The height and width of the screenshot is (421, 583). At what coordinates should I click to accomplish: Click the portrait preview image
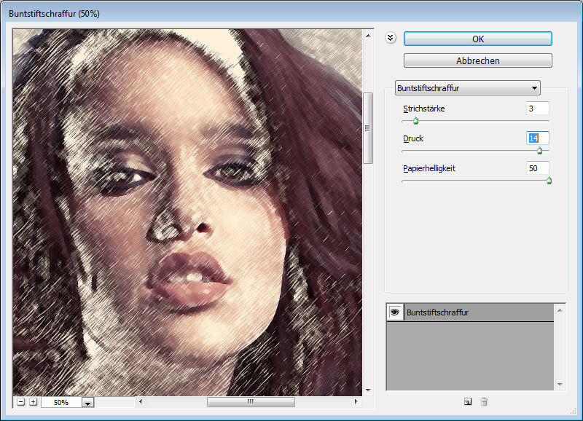187,212
